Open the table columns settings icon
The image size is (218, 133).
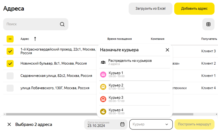pyautogui.click(x=208, y=24)
